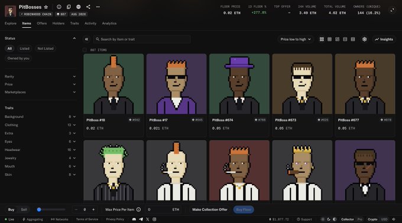402x223 pixels.
Task: Open the X (Twitter) icon in footer
Action: pos(148,219)
